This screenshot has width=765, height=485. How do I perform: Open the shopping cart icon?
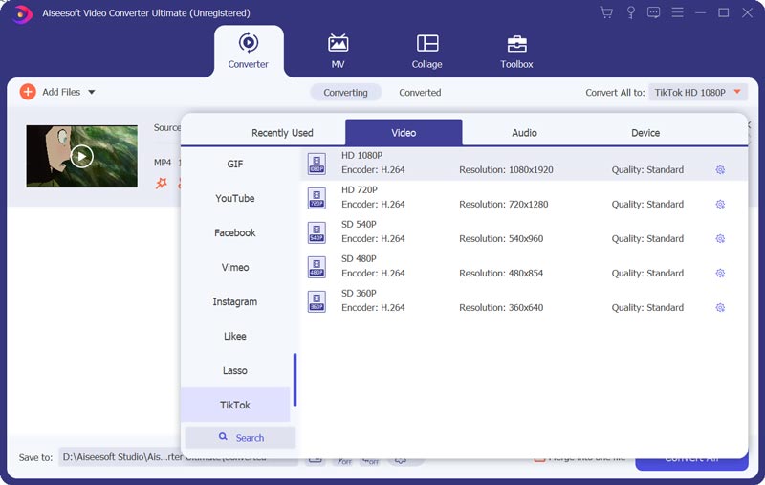(606, 12)
